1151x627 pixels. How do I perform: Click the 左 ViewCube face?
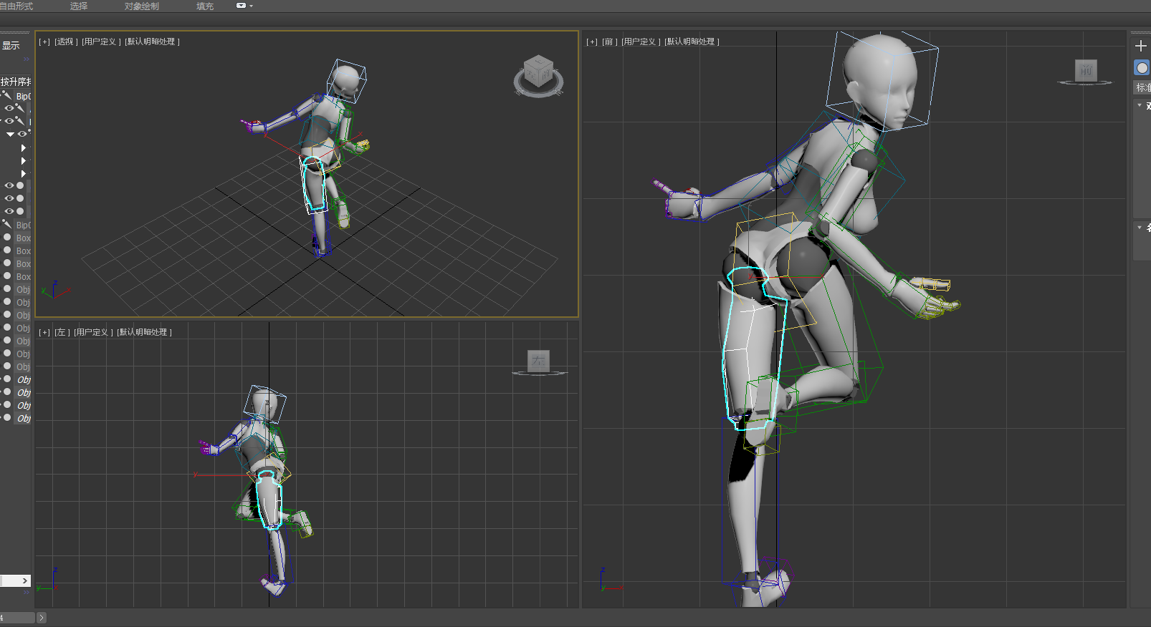(538, 361)
